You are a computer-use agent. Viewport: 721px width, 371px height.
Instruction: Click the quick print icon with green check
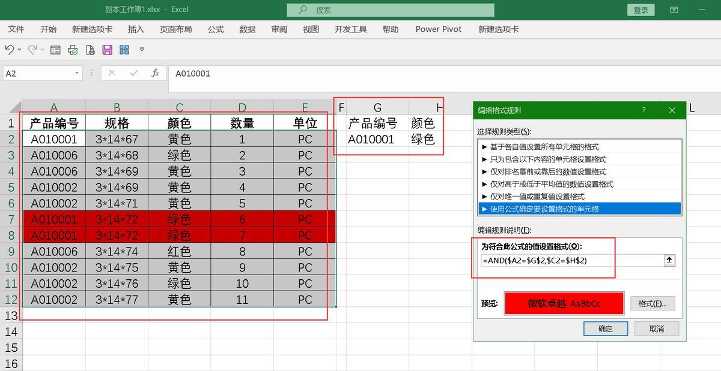pos(73,50)
